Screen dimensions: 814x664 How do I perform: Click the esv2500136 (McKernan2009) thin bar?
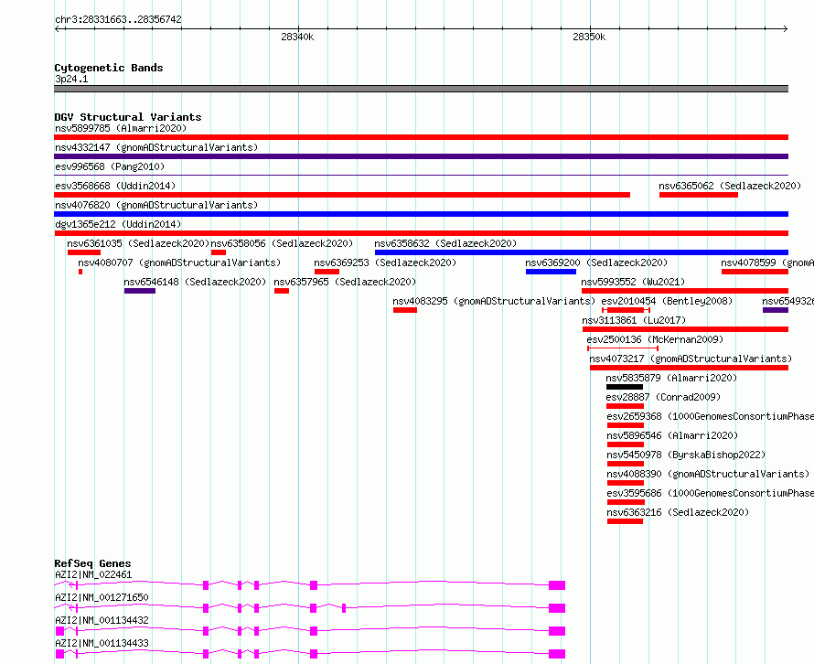click(x=623, y=348)
